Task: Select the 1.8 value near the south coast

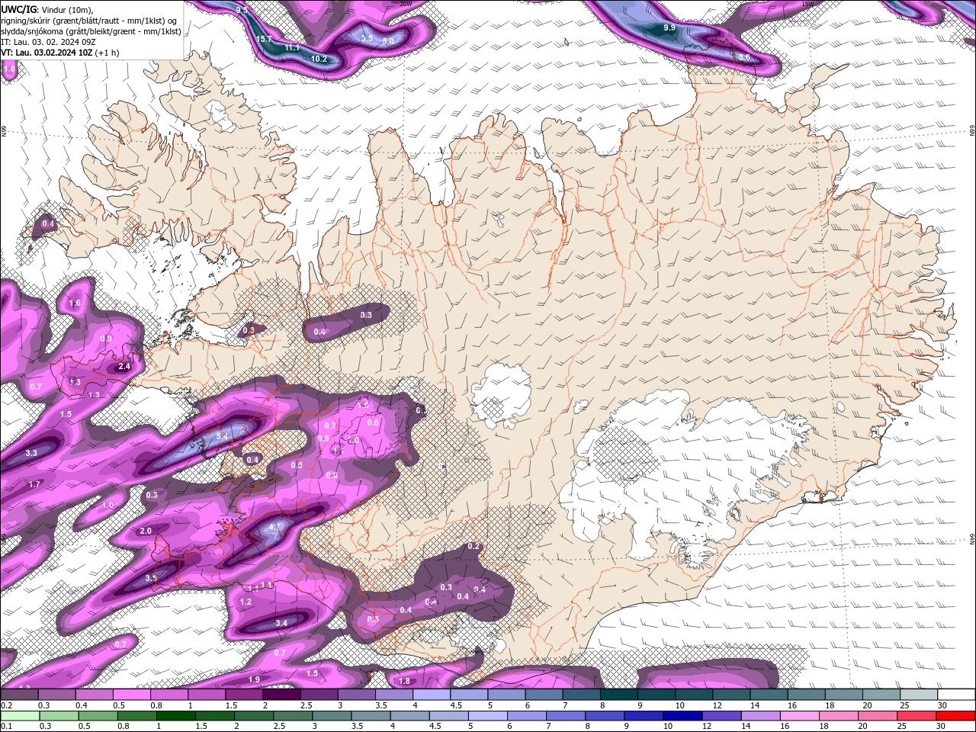Action: pyautogui.click(x=404, y=681)
